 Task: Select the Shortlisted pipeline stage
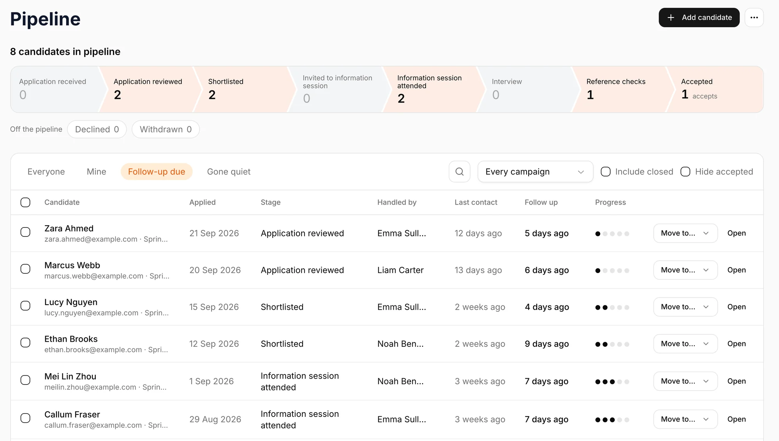pos(245,90)
